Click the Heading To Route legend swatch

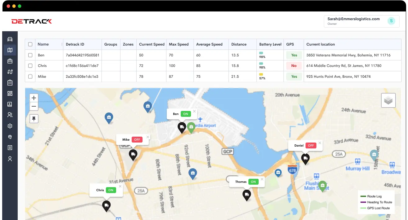tap(363, 202)
